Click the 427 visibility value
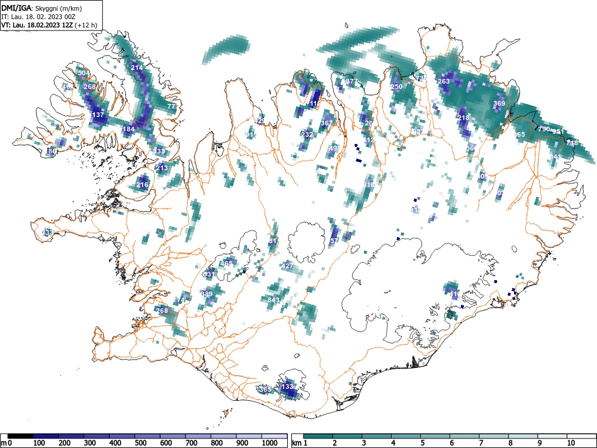The height and width of the screenshot is (448, 597). click(x=288, y=266)
